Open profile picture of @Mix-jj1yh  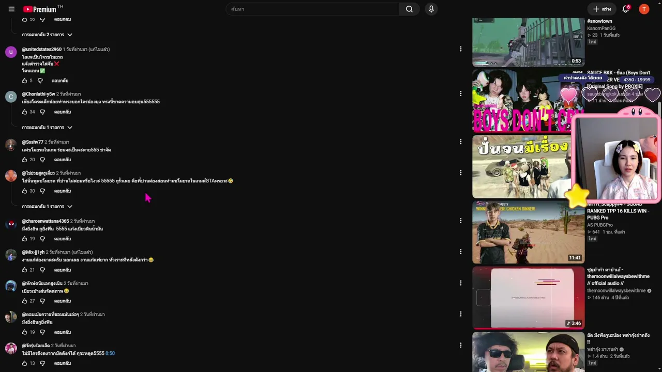pos(11,255)
